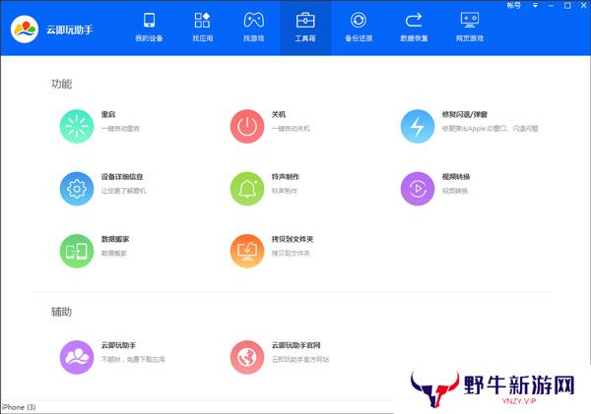Minimize the 云即玩助手 window
591x414 pixels.
point(551,6)
